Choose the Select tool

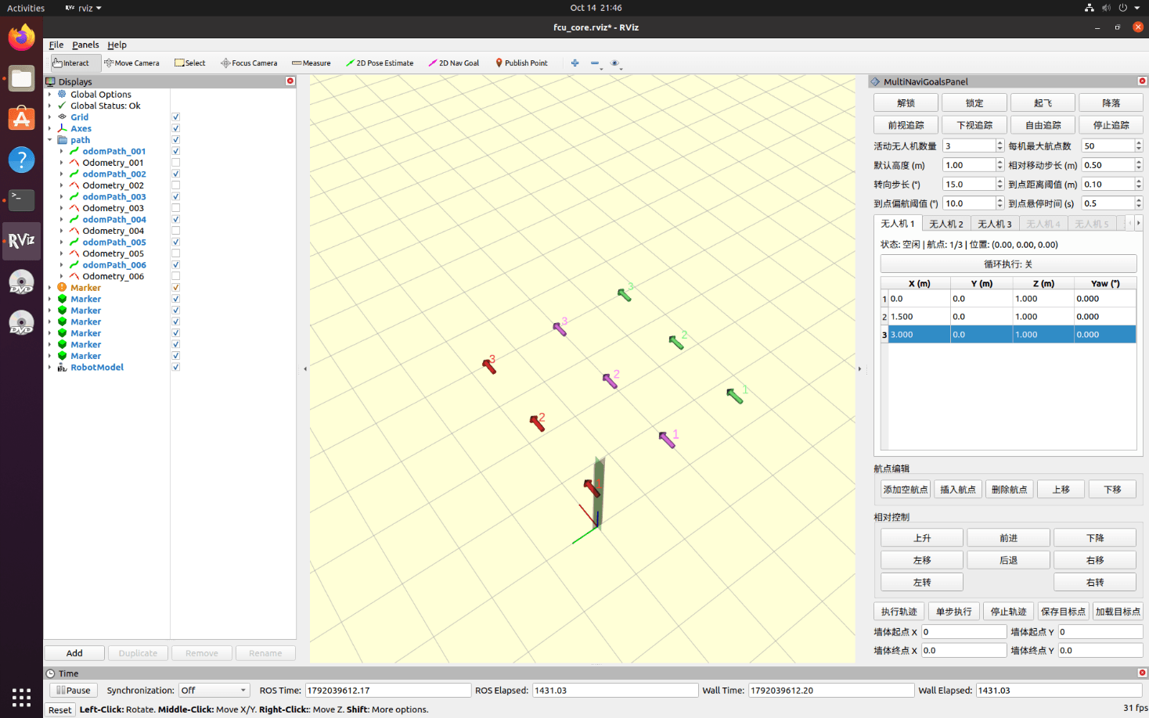click(x=190, y=63)
